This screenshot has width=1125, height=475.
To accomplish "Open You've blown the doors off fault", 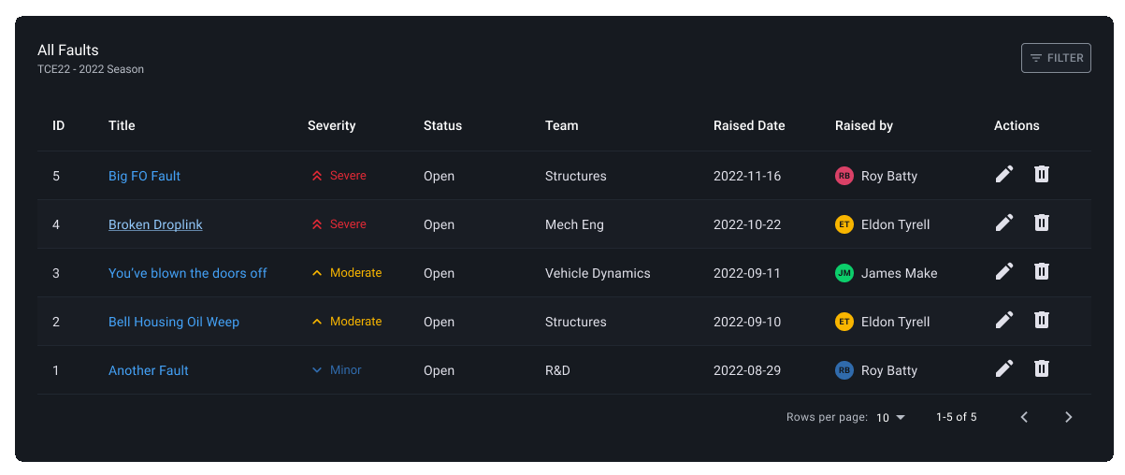I will click(x=187, y=273).
